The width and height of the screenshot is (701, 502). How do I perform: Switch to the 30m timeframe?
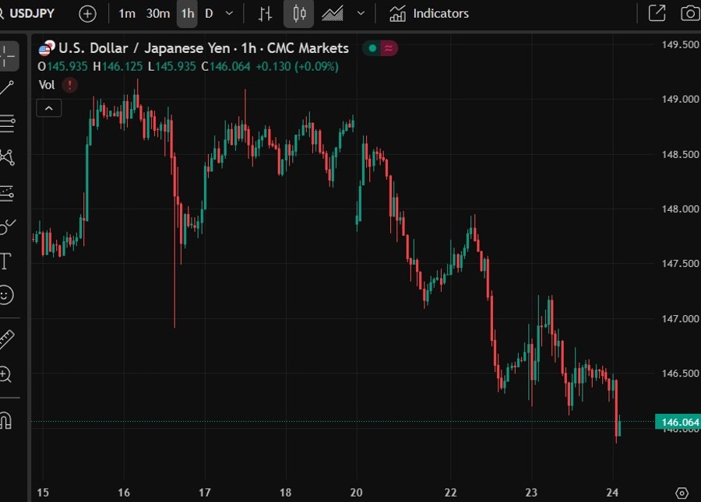pos(158,13)
